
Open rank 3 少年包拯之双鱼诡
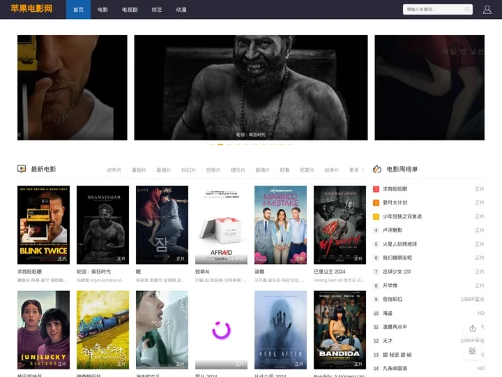pos(429,216)
